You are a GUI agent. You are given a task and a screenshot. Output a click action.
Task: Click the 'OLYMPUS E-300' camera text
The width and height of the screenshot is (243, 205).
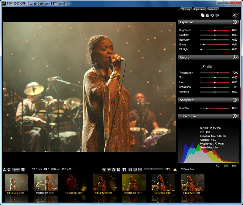210,128
